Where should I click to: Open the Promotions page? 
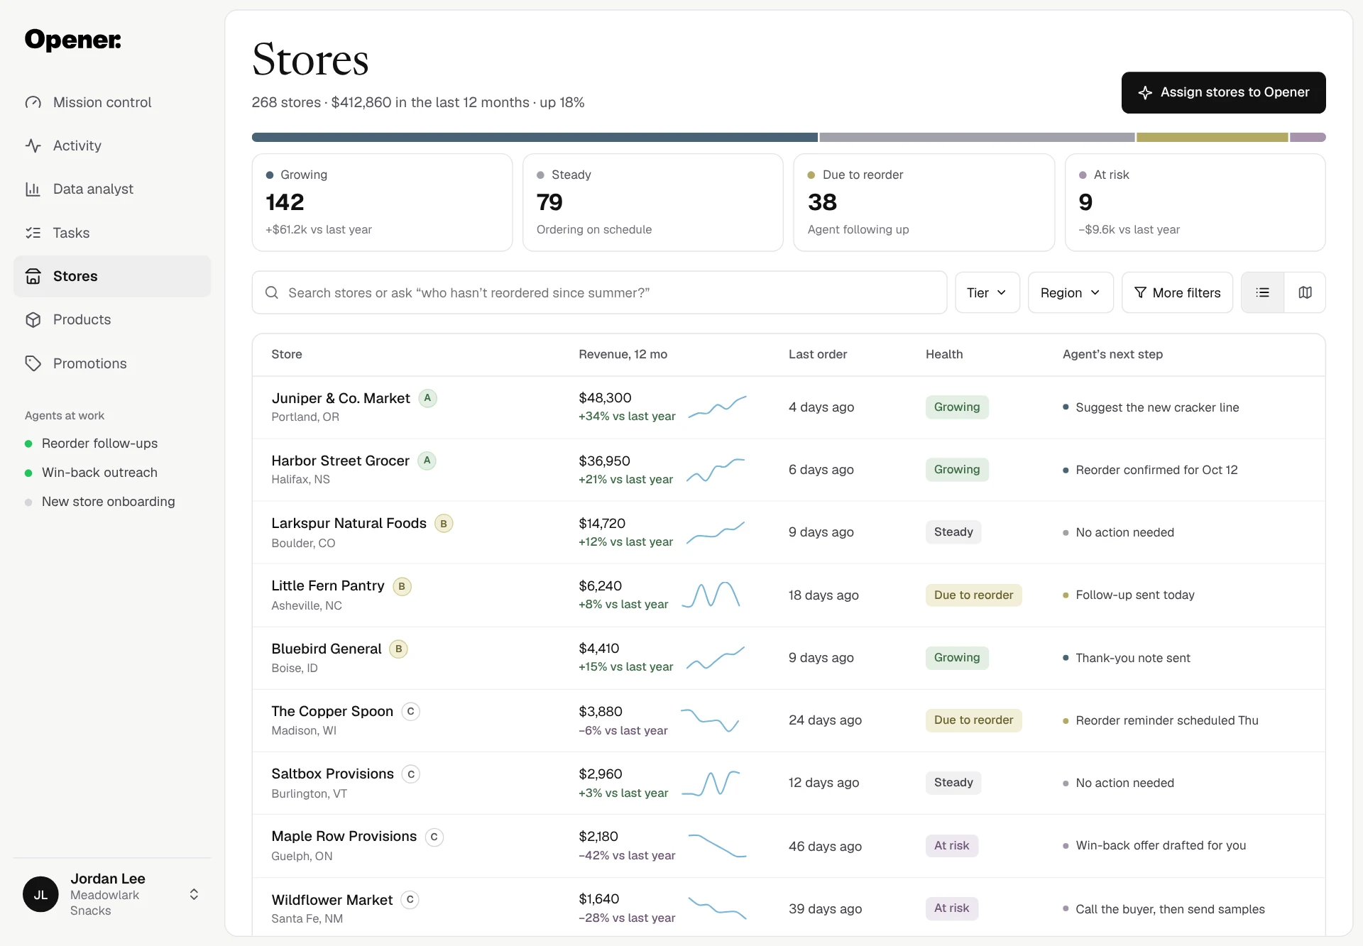[x=112, y=363]
